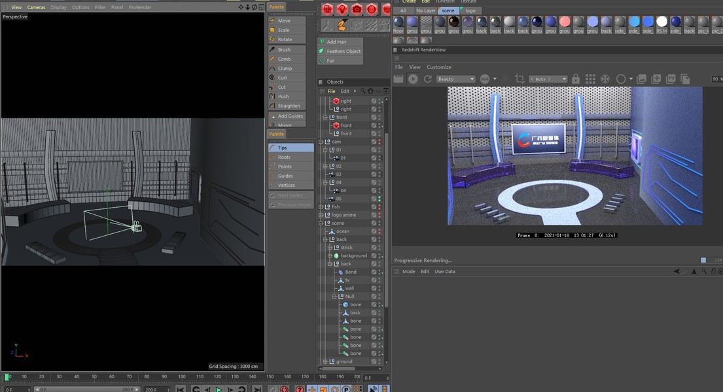
Task: Switch to scene material layer tab
Action: [x=448, y=10]
